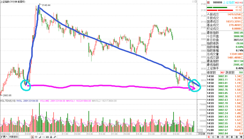The width and height of the screenshot is (244, 139).
Task: Open the 扩展 expander at bottom left
Action: coord(4,137)
